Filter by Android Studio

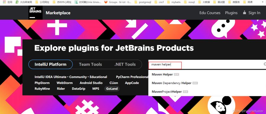point(91,83)
